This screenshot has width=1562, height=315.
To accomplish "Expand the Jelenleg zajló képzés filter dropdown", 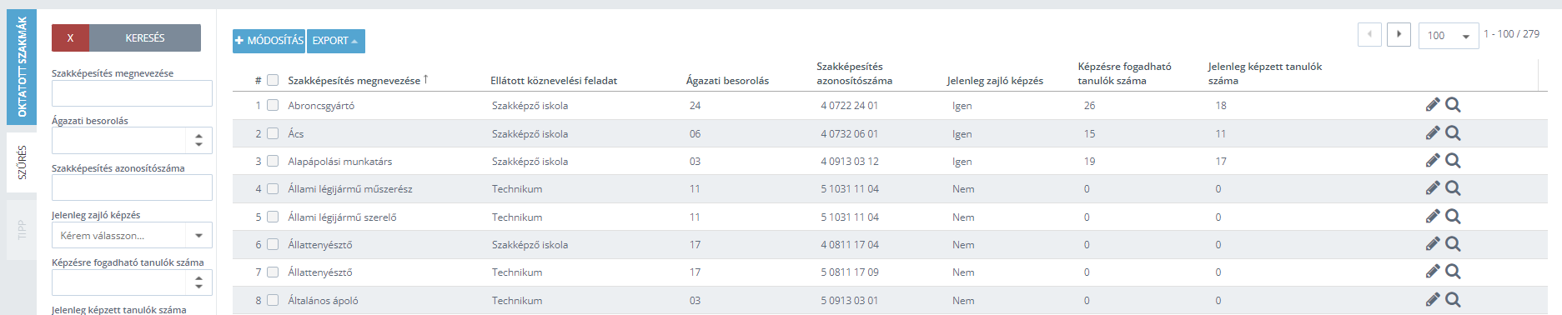I will (x=132, y=235).
